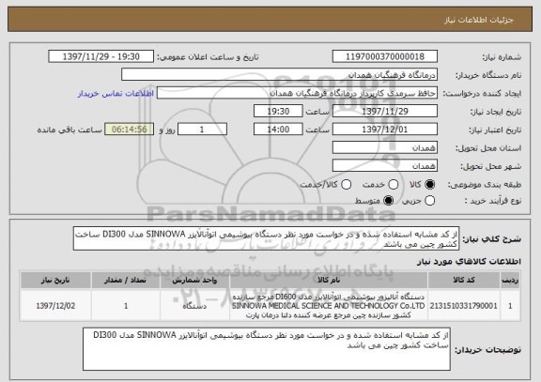Open the اطلاعات تماس خریدار link

(116, 94)
